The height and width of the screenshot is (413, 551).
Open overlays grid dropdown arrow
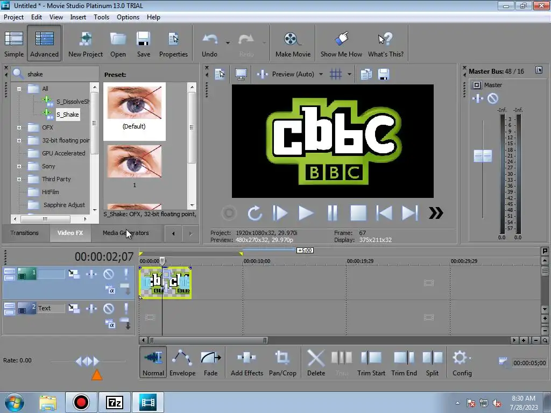[349, 74]
